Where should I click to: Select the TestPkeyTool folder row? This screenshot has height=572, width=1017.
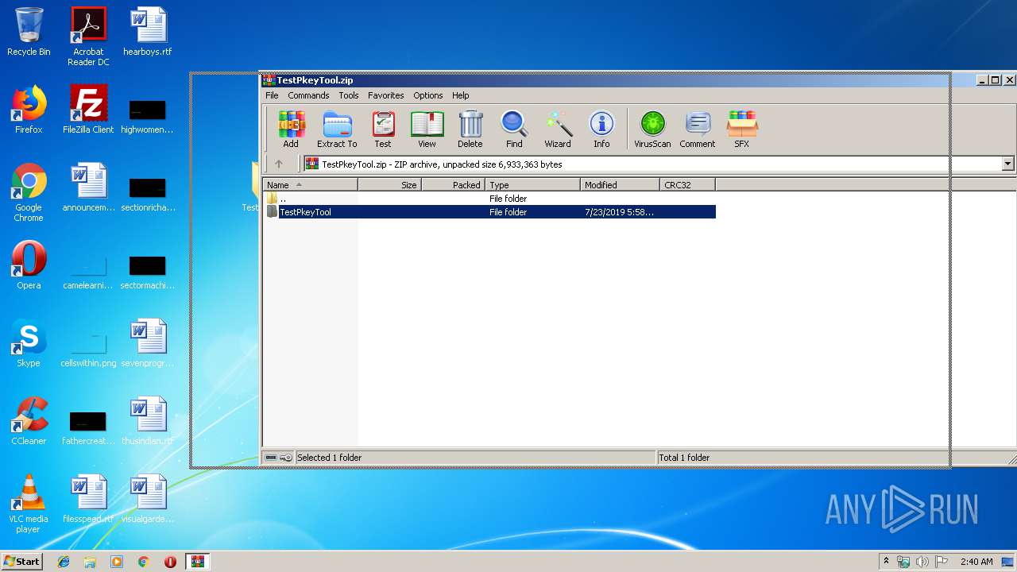click(489, 212)
